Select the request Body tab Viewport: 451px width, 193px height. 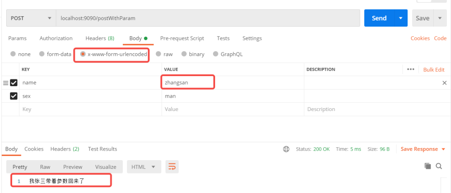[x=138, y=38]
